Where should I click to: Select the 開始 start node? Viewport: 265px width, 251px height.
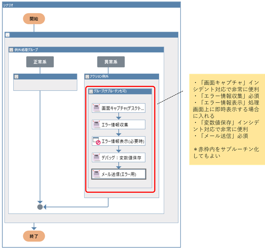[34, 19]
